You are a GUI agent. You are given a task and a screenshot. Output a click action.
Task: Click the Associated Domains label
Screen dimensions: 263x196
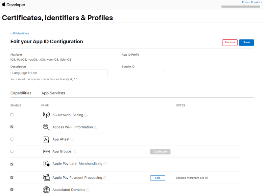click(x=69, y=190)
